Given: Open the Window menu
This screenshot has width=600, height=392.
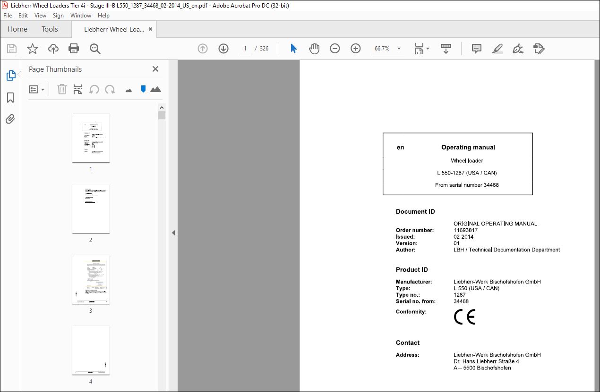Looking at the screenshot, I should 81,16.
